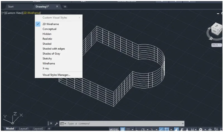
Task: Close the command line with X icon
Action: pos(51,123)
